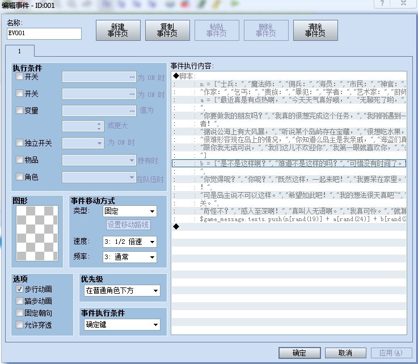Check the 允许穿透 option
Image resolution: width=418 pixels, height=364 pixels.
(x=19, y=325)
